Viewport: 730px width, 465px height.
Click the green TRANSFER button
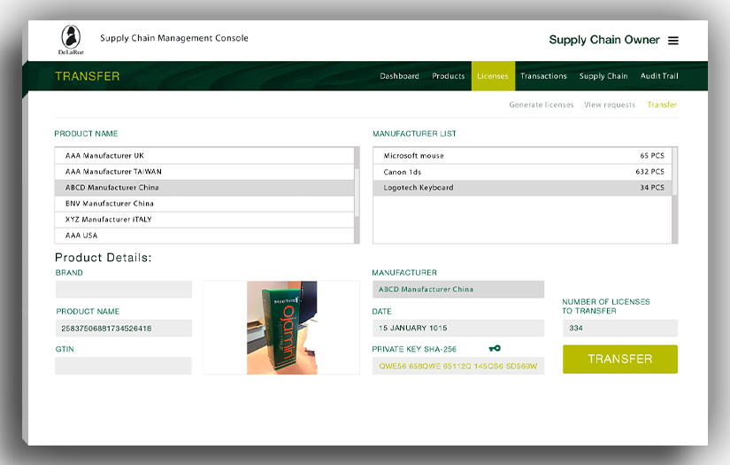pos(619,359)
